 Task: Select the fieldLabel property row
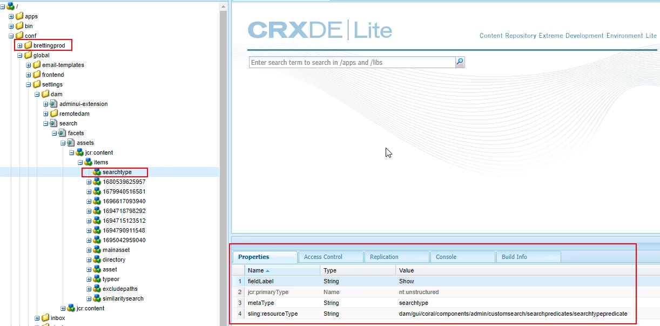click(446, 281)
